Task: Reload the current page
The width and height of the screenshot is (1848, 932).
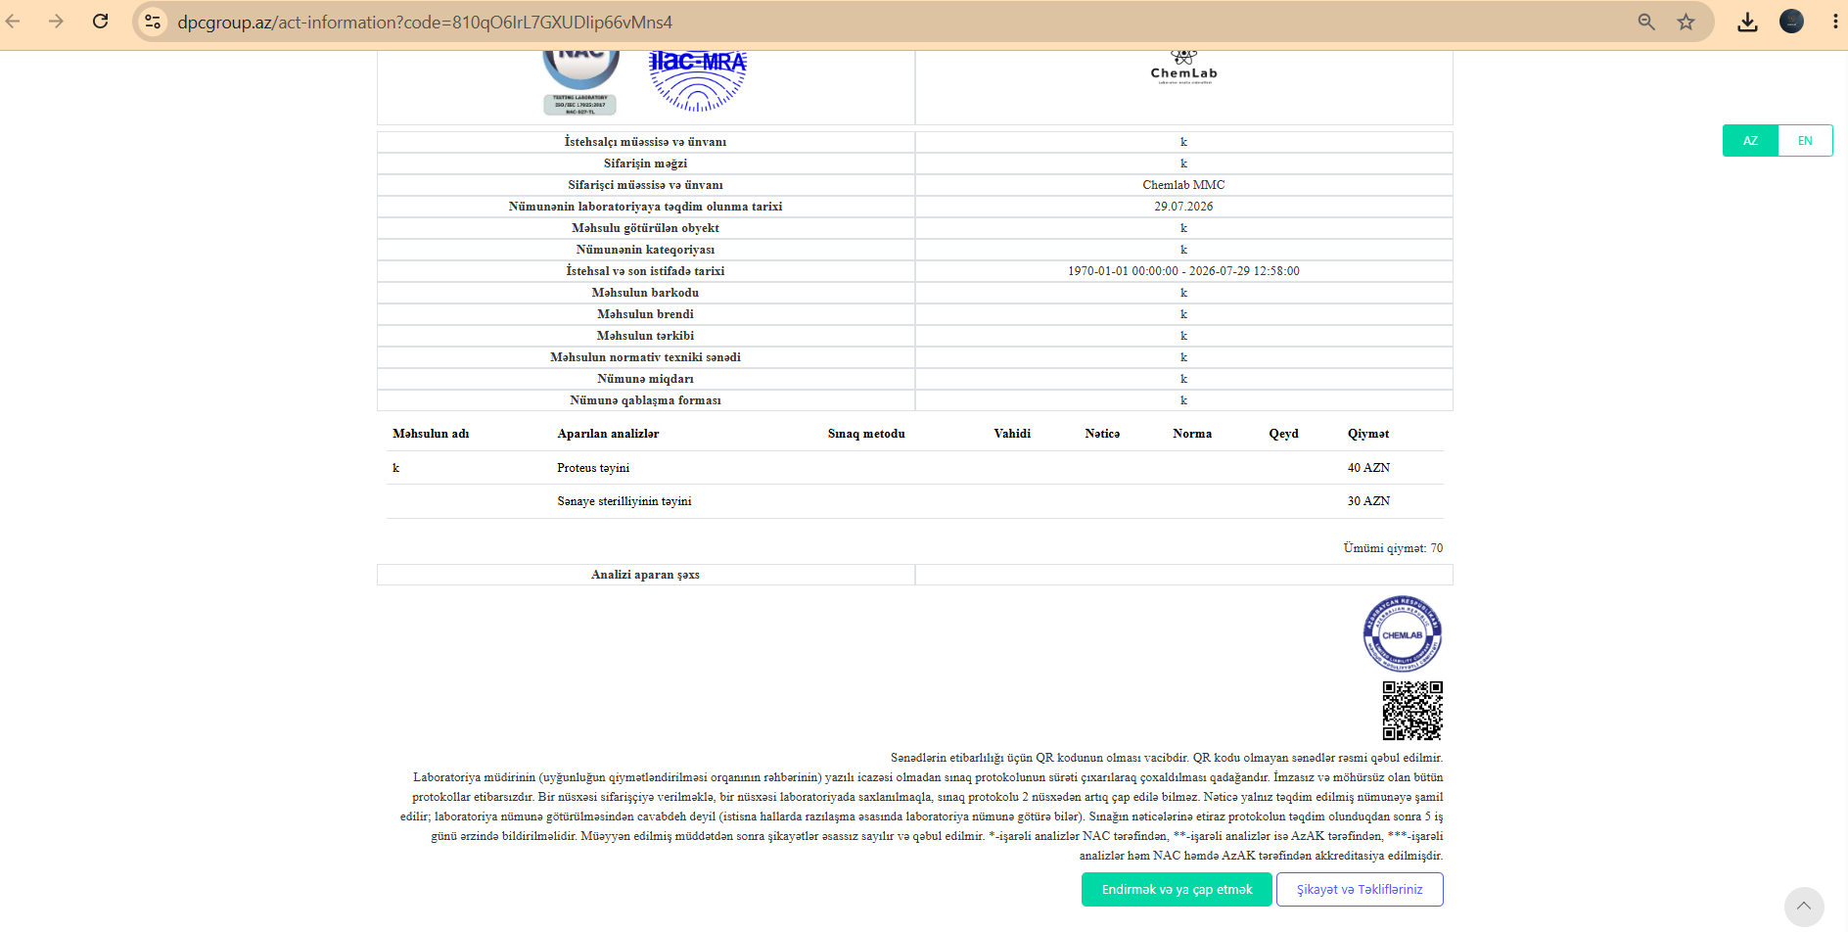Action: (100, 22)
